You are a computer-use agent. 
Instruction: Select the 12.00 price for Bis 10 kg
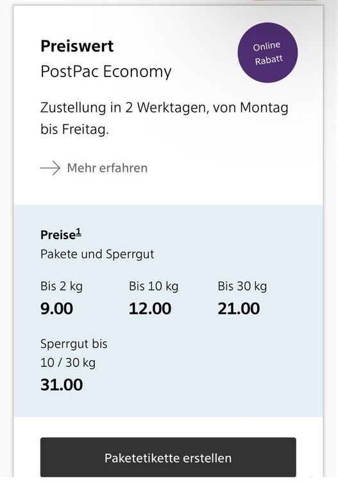[150, 308]
